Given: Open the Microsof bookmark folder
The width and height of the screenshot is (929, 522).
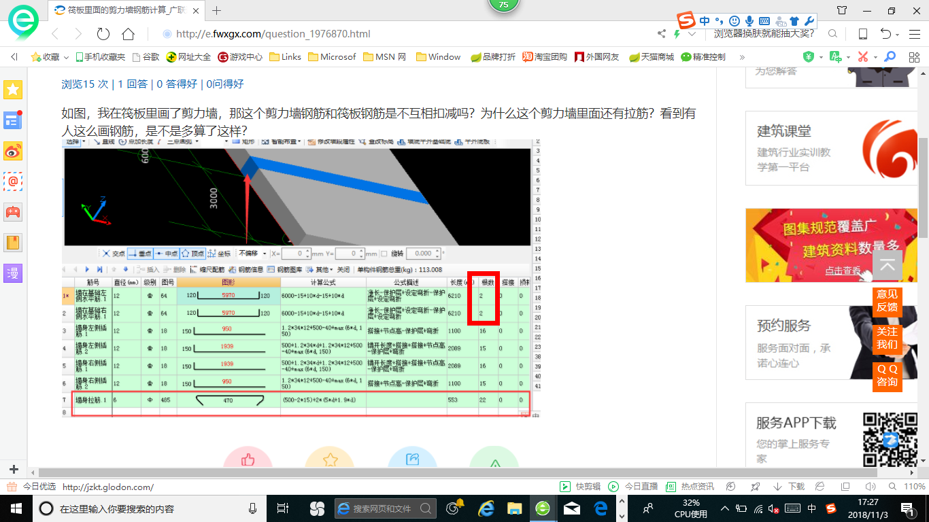Looking at the screenshot, I should point(332,57).
